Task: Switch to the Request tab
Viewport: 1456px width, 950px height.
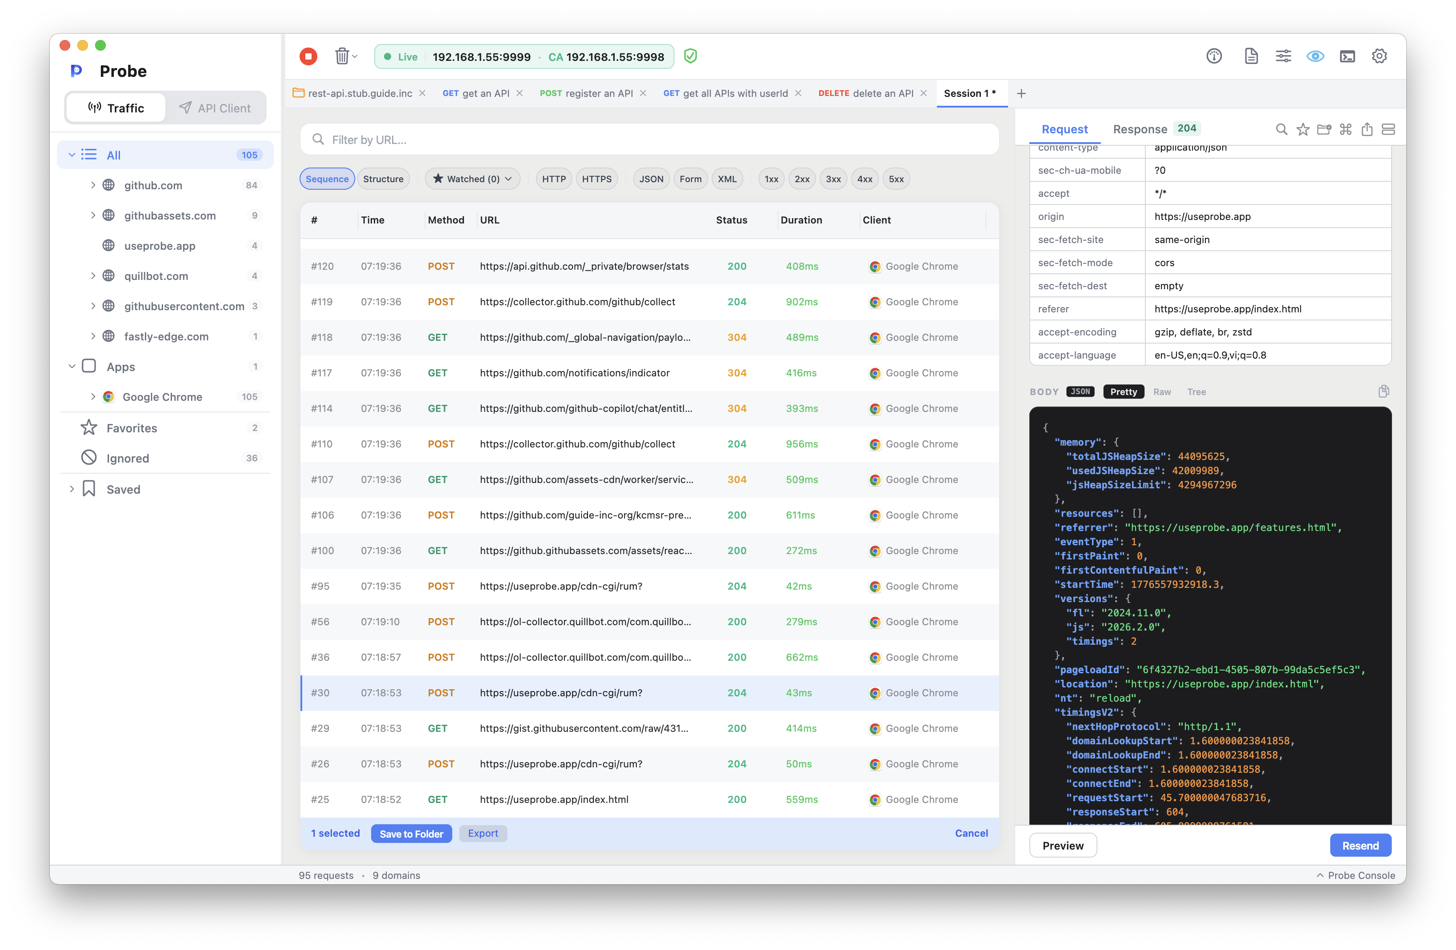Action: coord(1064,129)
